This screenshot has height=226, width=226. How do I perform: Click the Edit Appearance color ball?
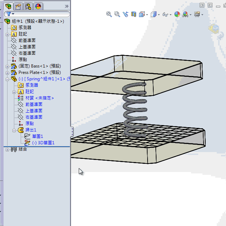(x=177, y=14)
